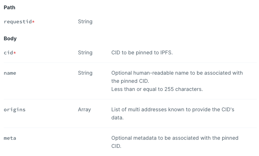
Task: Click the 'Optional human-readable name' description
Action: click(x=177, y=77)
